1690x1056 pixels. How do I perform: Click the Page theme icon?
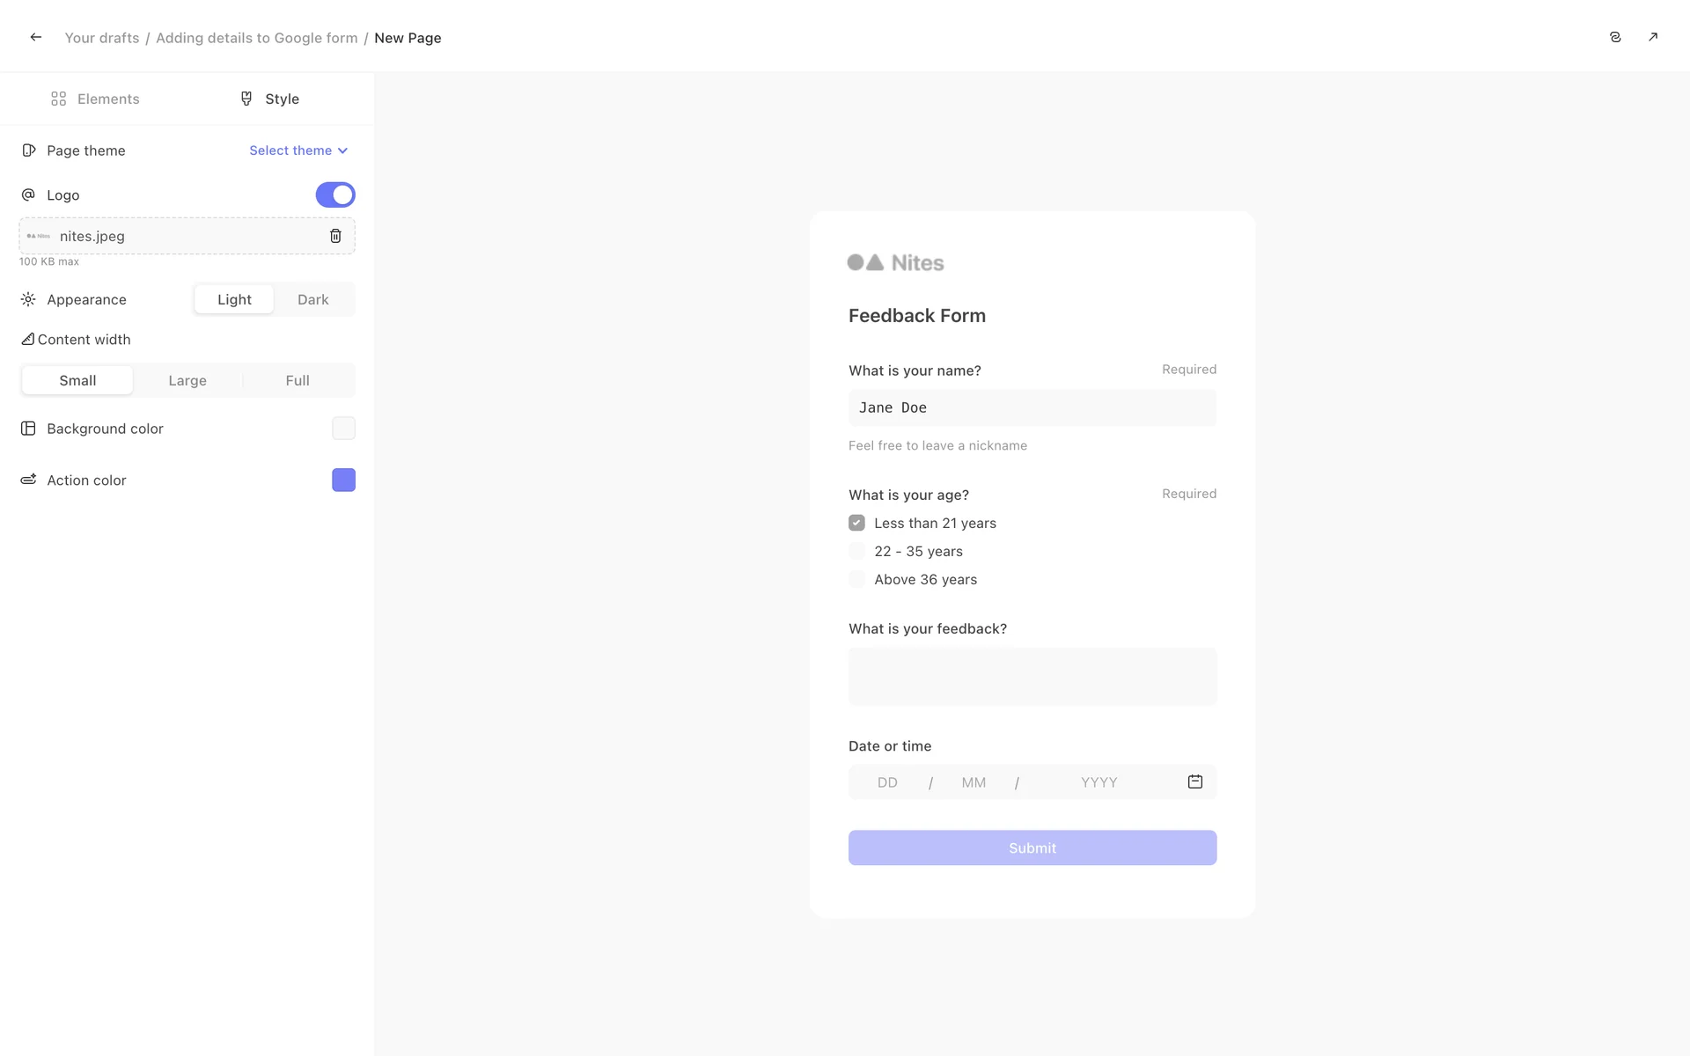pyautogui.click(x=29, y=150)
